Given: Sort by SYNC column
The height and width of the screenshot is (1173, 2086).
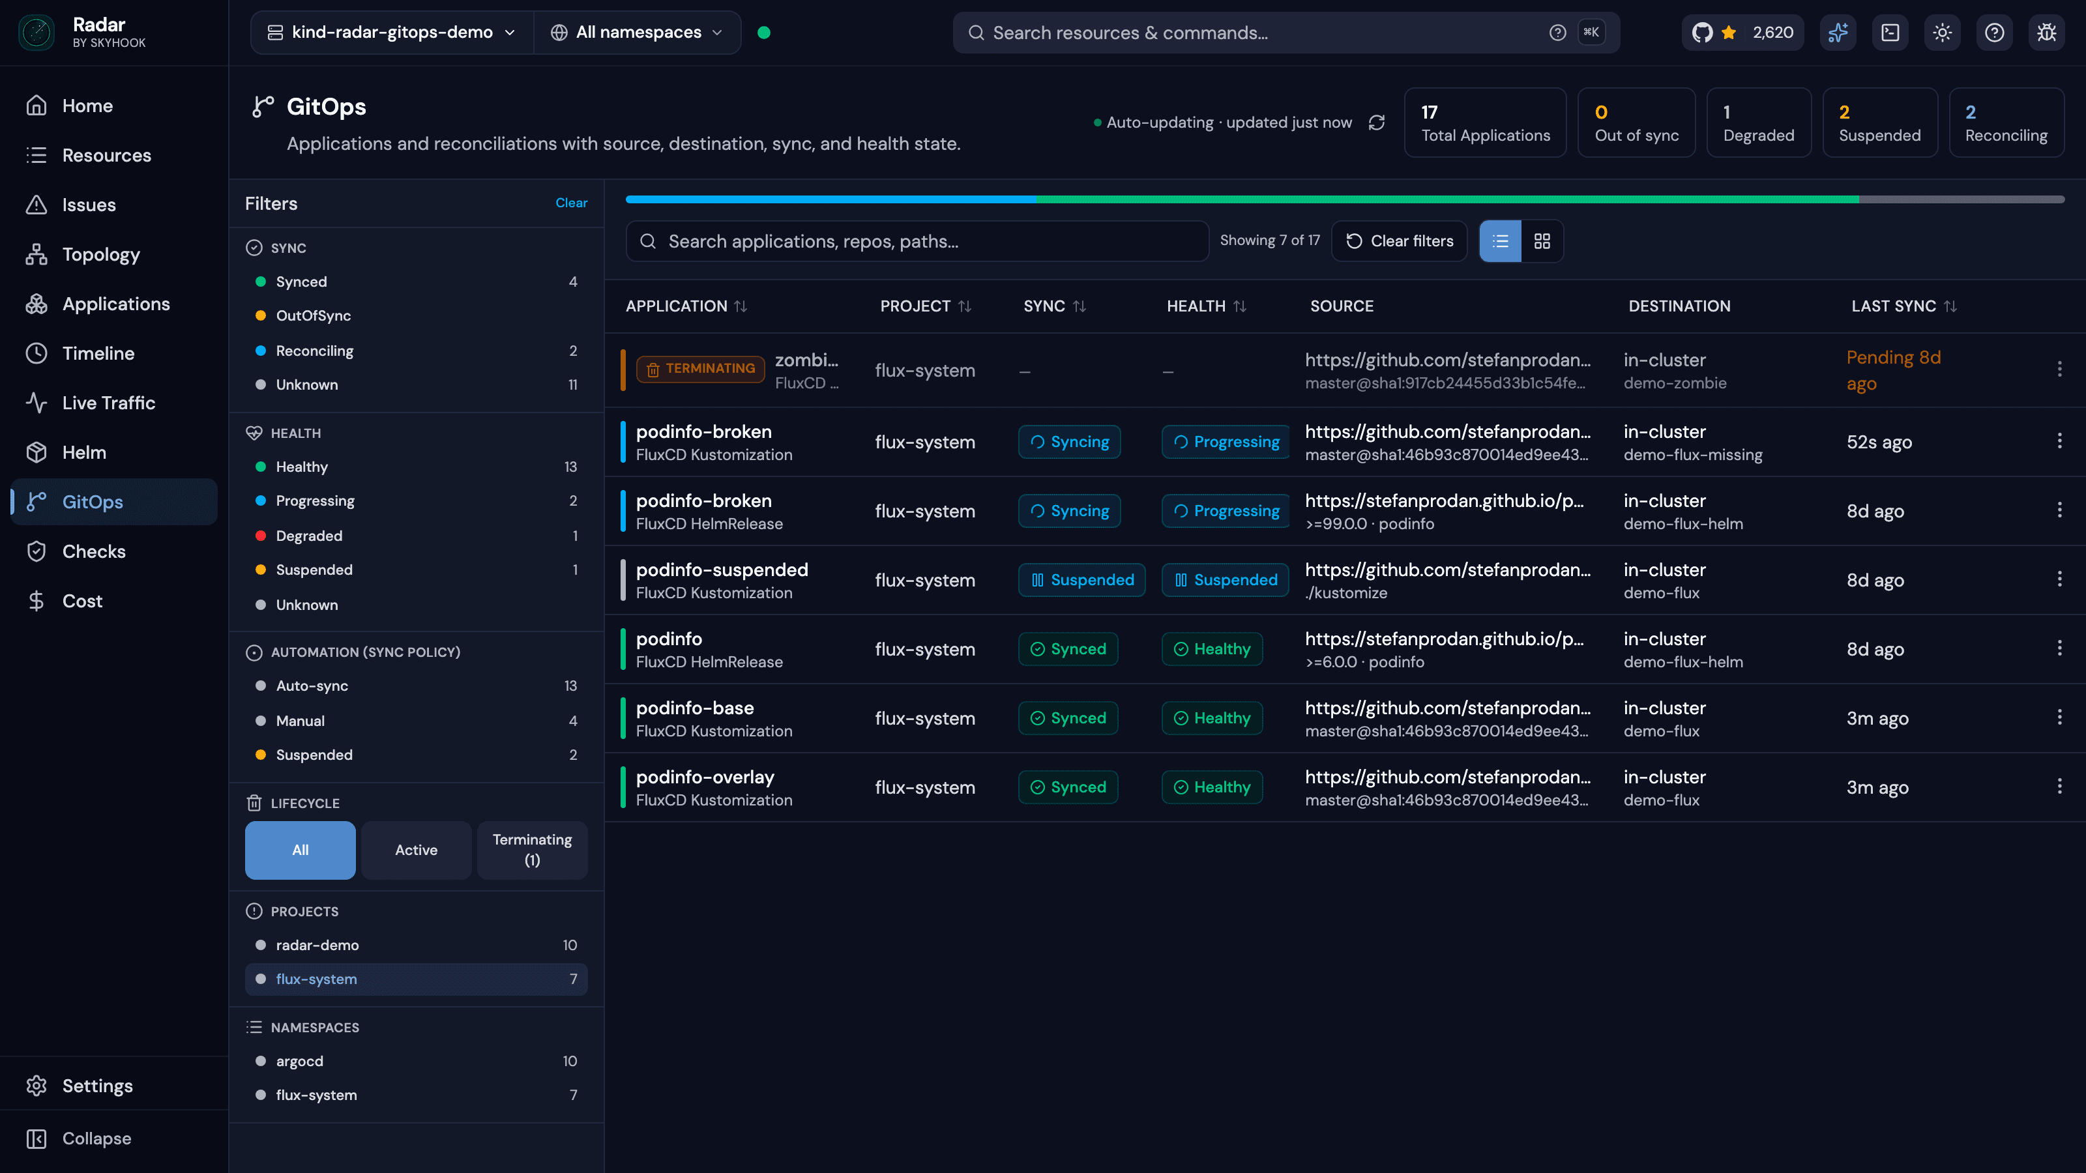Looking at the screenshot, I should click(x=1054, y=306).
